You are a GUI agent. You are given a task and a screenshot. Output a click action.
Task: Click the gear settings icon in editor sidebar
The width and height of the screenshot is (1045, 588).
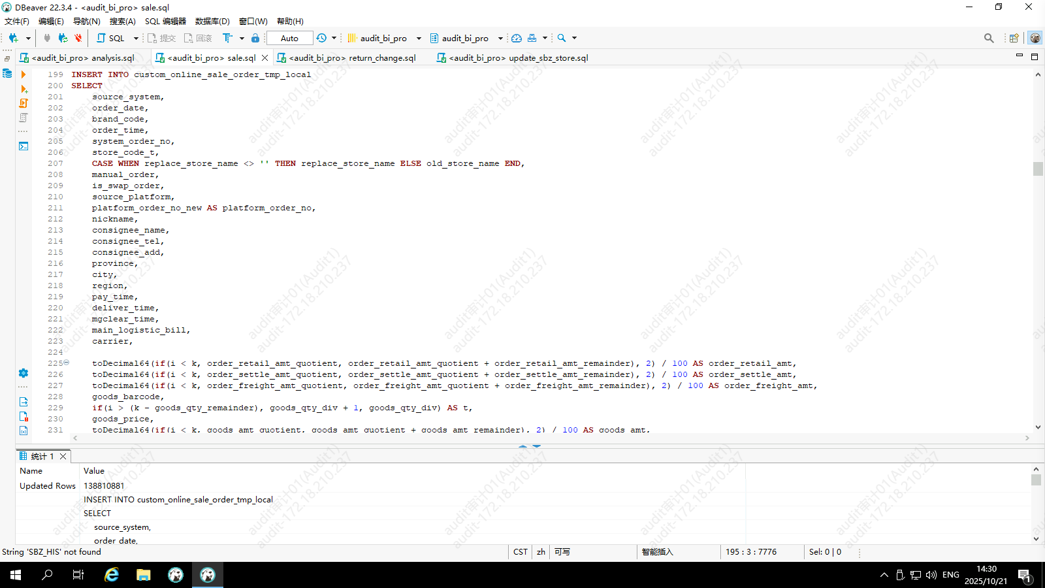point(24,373)
